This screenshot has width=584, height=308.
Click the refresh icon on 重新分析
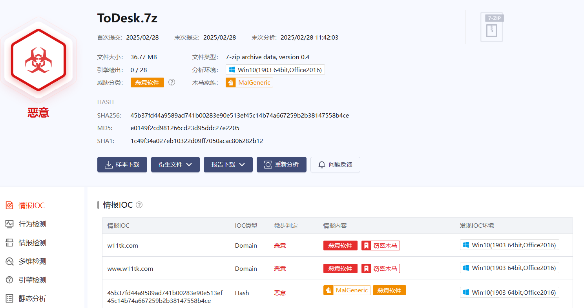268,165
